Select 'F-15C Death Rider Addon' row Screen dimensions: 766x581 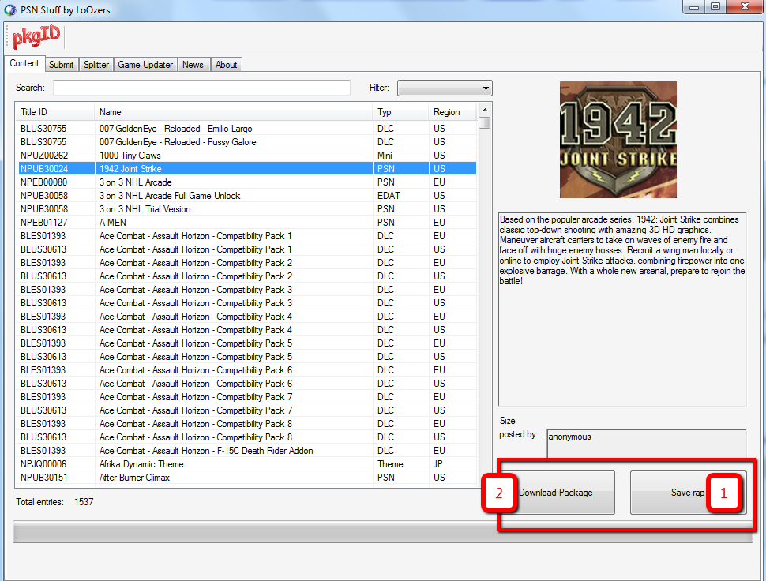[x=246, y=451]
